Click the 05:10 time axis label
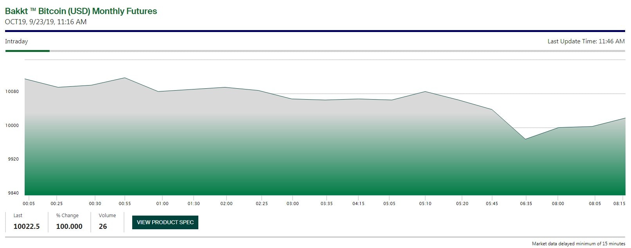631x248 pixels. pos(425,203)
